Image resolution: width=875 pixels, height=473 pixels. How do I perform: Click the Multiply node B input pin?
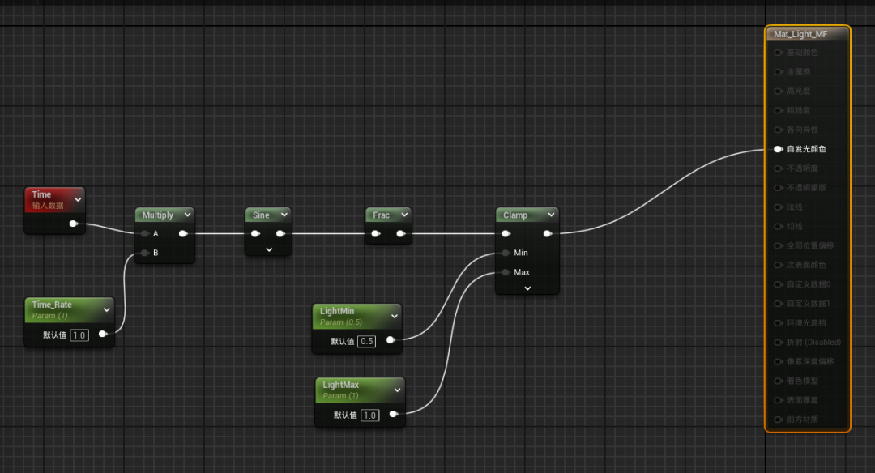coord(145,253)
